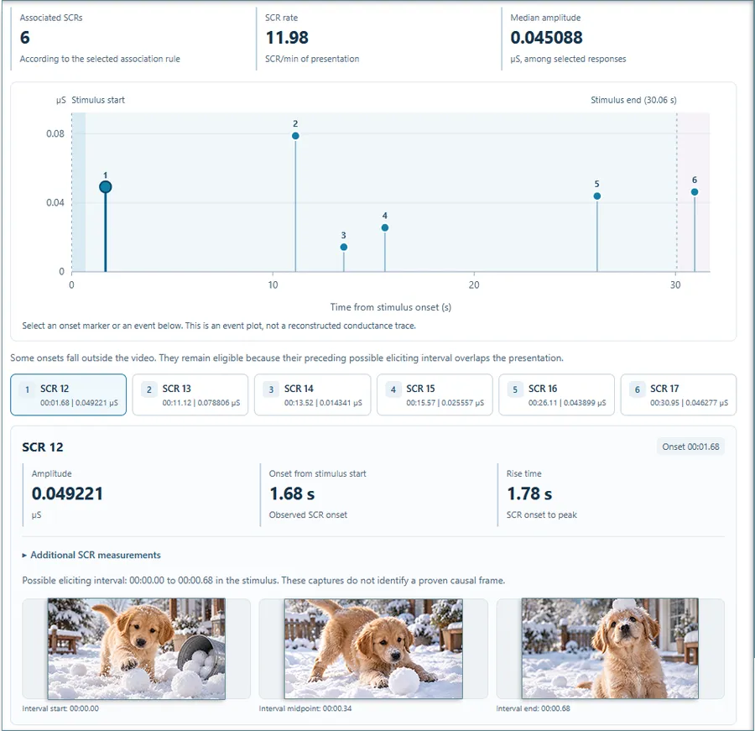Click the Associated SCRs value 6
Image resolution: width=755 pixels, height=731 pixels.
(25, 38)
